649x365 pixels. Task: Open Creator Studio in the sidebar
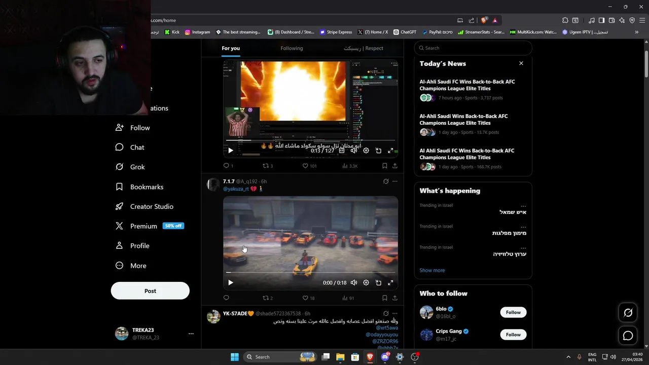click(145, 206)
